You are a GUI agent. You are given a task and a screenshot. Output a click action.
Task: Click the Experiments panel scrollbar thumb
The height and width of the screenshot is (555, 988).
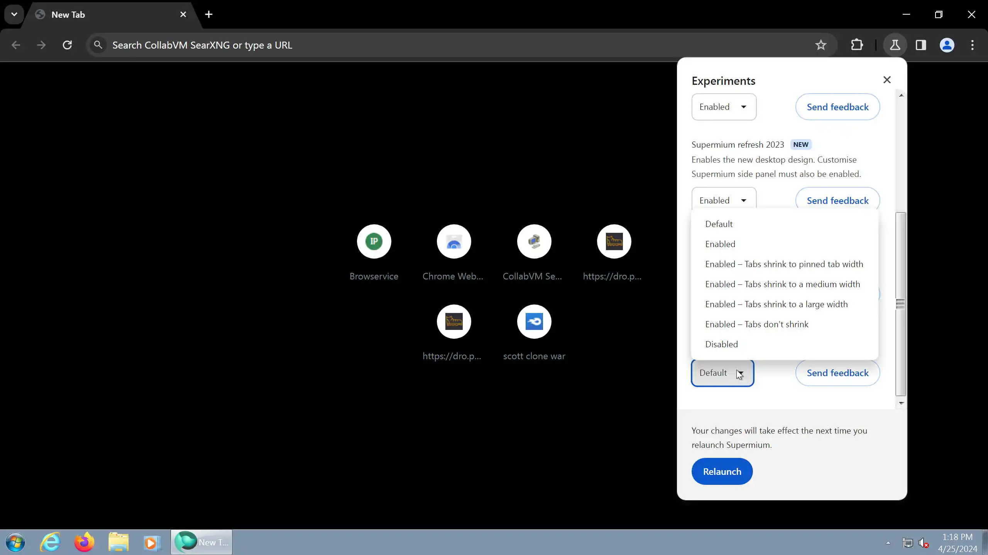click(x=900, y=304)
